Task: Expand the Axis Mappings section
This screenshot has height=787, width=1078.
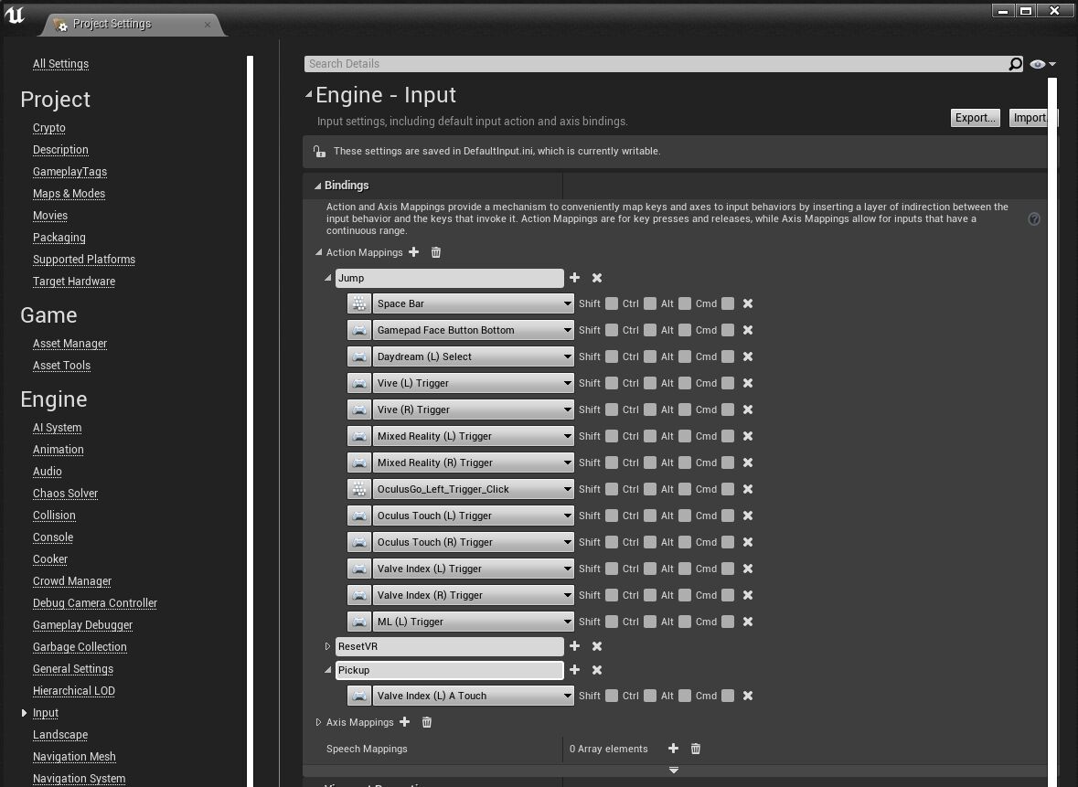Action: (318, 722)
